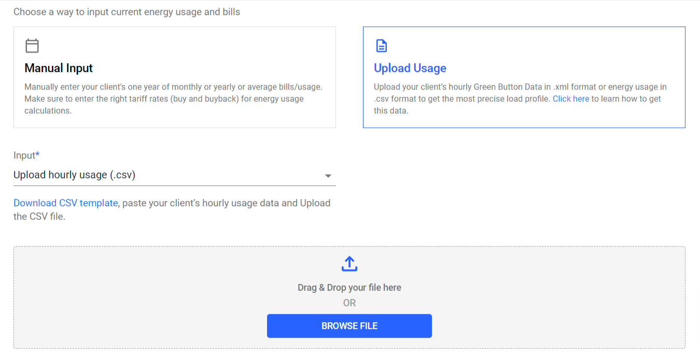Click the upload arrow icon in drop zone
This screenshot has width=700, height=359.
click(x=349, y=264)
